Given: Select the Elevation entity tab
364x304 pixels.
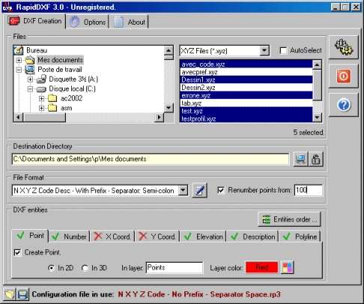Looking at the screenshot, I should (203, 237).
